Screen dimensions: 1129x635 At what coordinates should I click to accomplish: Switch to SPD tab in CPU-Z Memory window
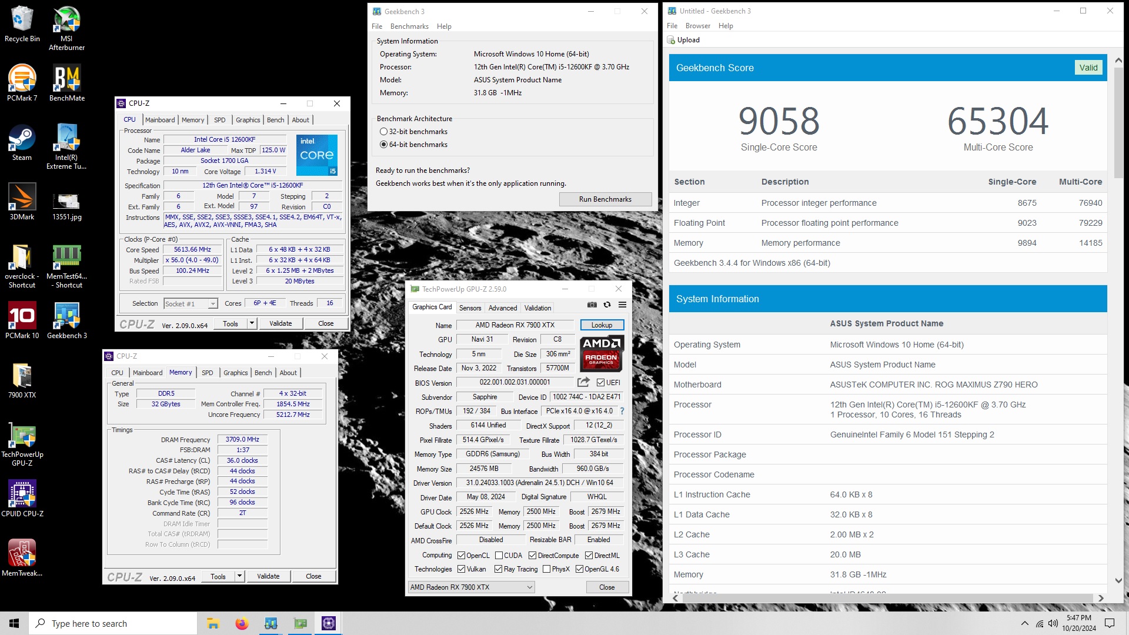tap(208, 373)
